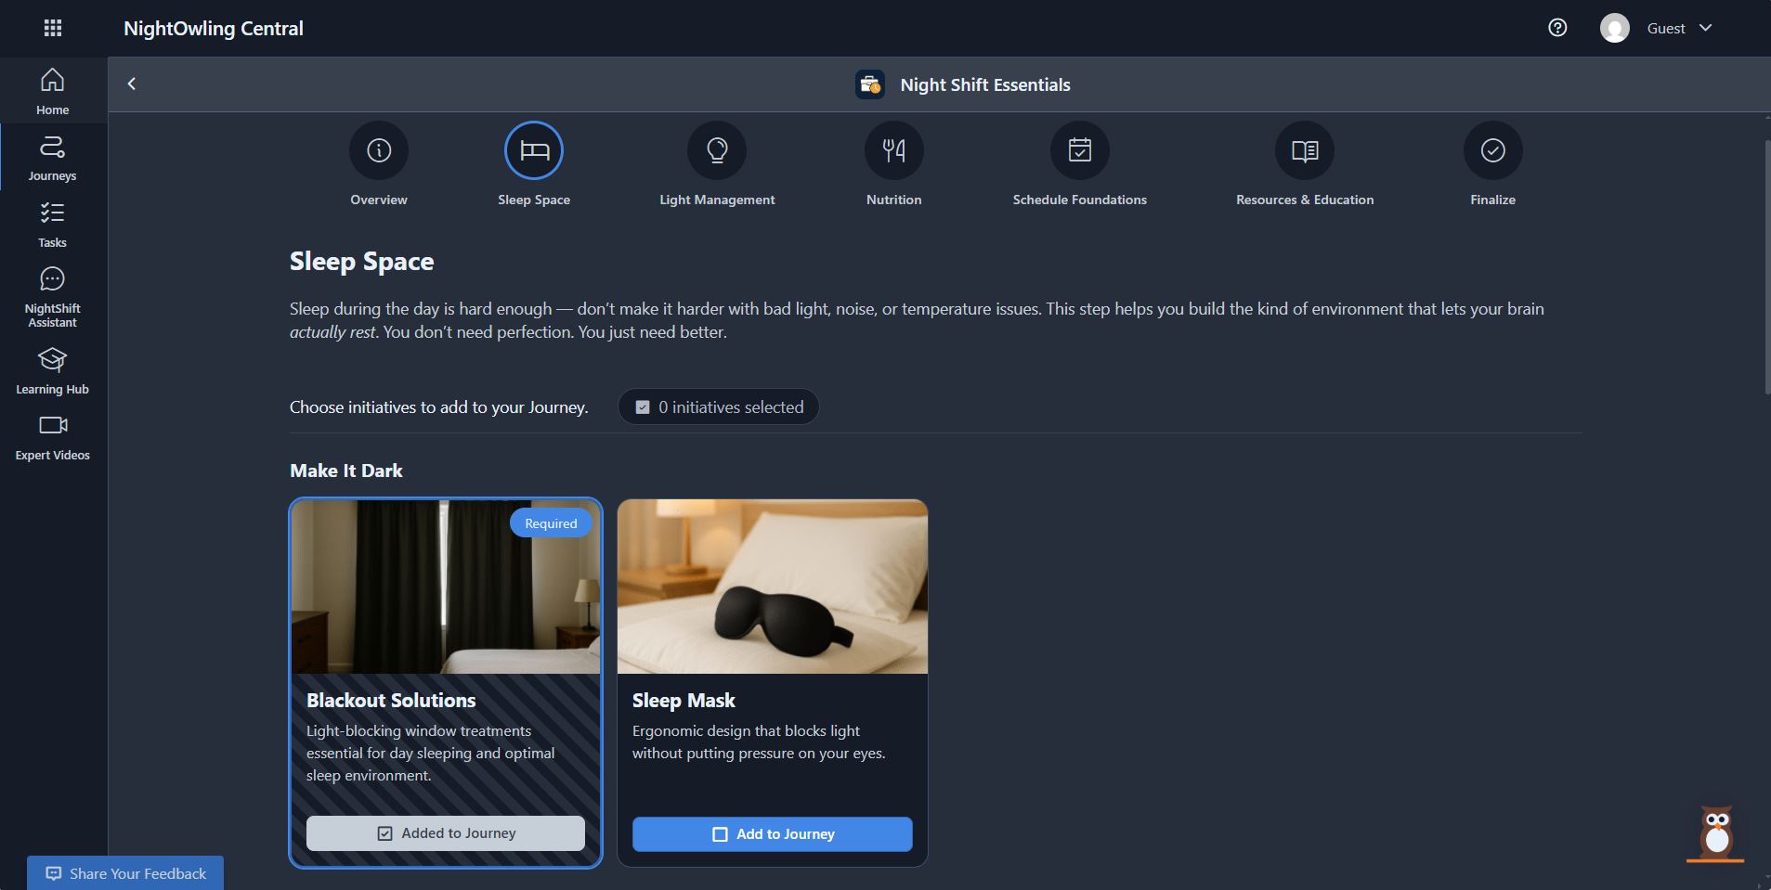Image resolution: width=1771 pixels, height=890 pixels.
Task: Select the Schedule Foundations calendar icon
Action: tap(1080, 150)
